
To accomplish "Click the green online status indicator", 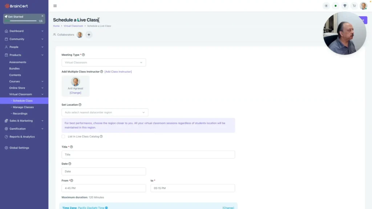I will click(x=335, y=6).
